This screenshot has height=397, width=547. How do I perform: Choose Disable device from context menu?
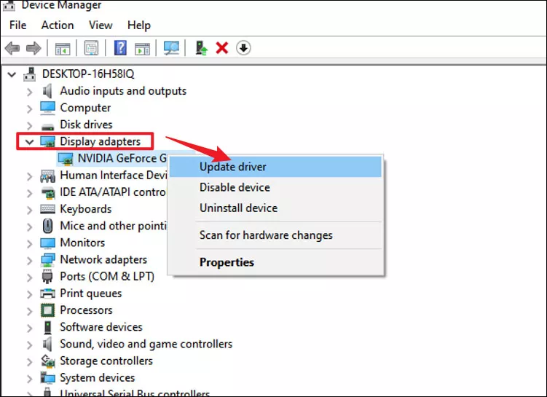275,187
